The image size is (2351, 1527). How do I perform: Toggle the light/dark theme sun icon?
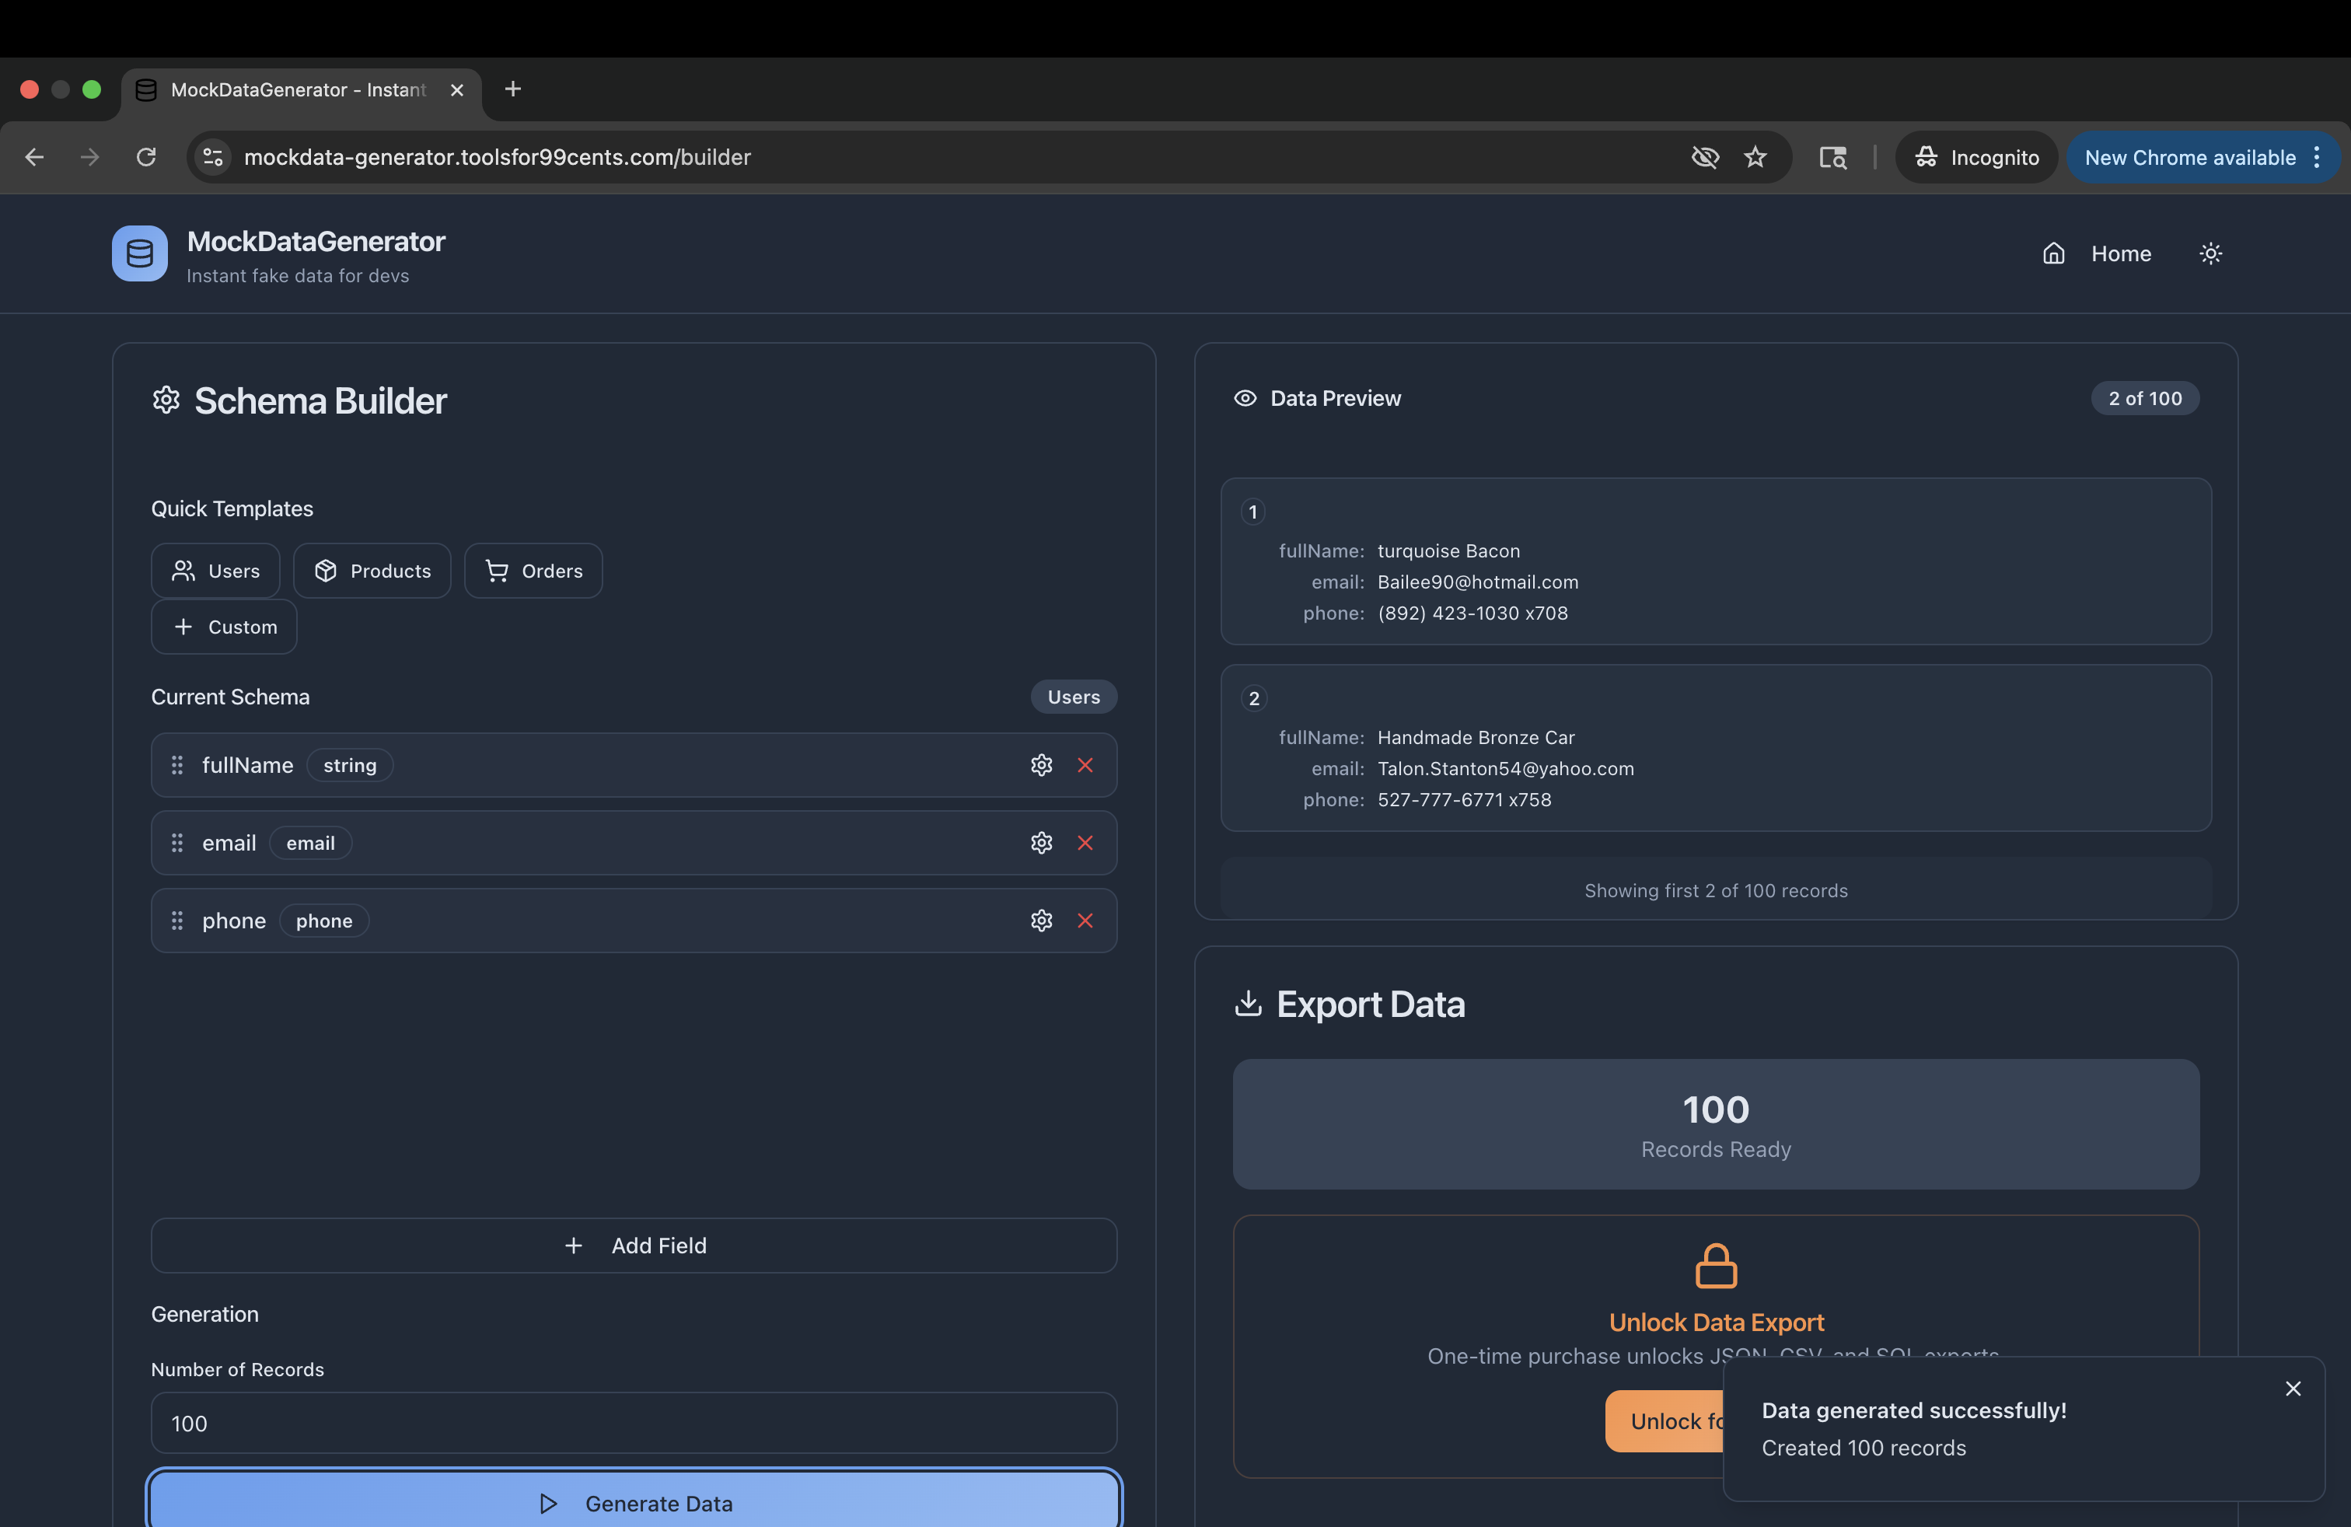point(2211,253)
